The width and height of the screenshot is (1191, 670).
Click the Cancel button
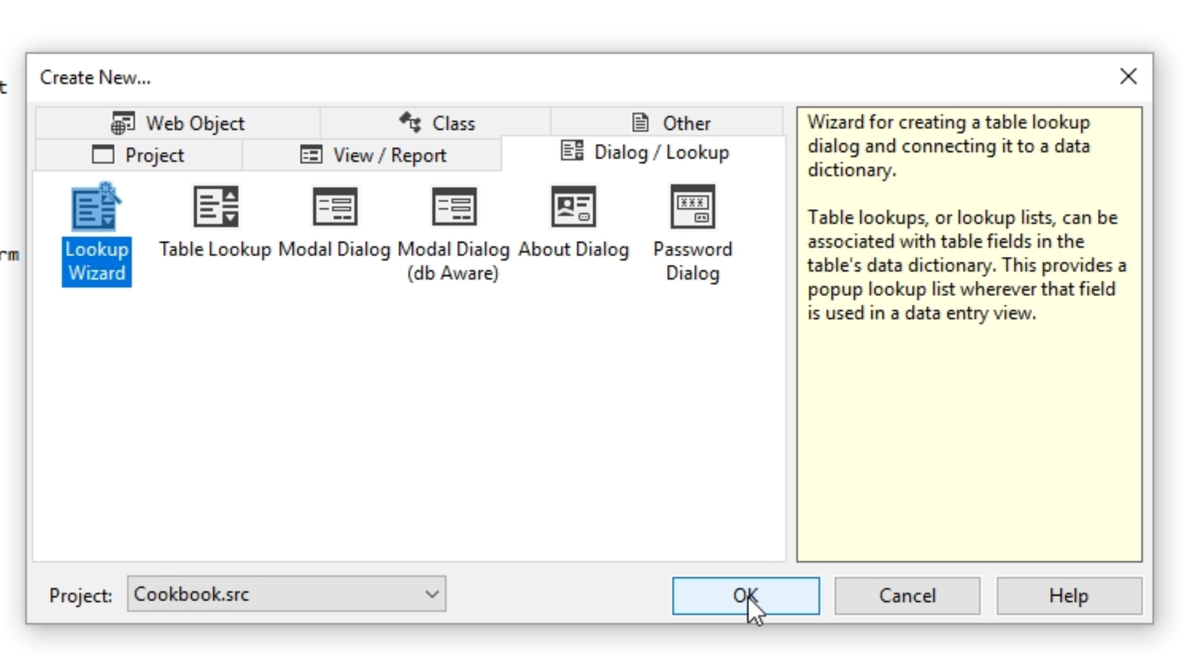point(907,596)
